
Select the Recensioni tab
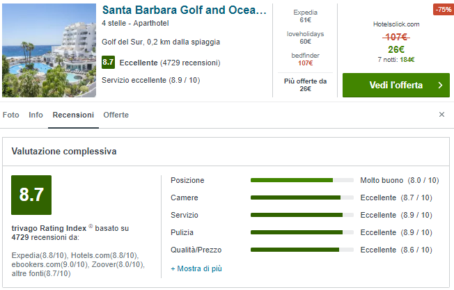point(73,115)
